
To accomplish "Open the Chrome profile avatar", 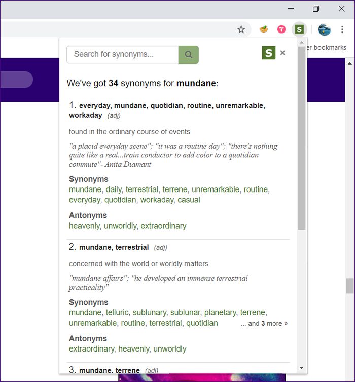I will 325,30.
